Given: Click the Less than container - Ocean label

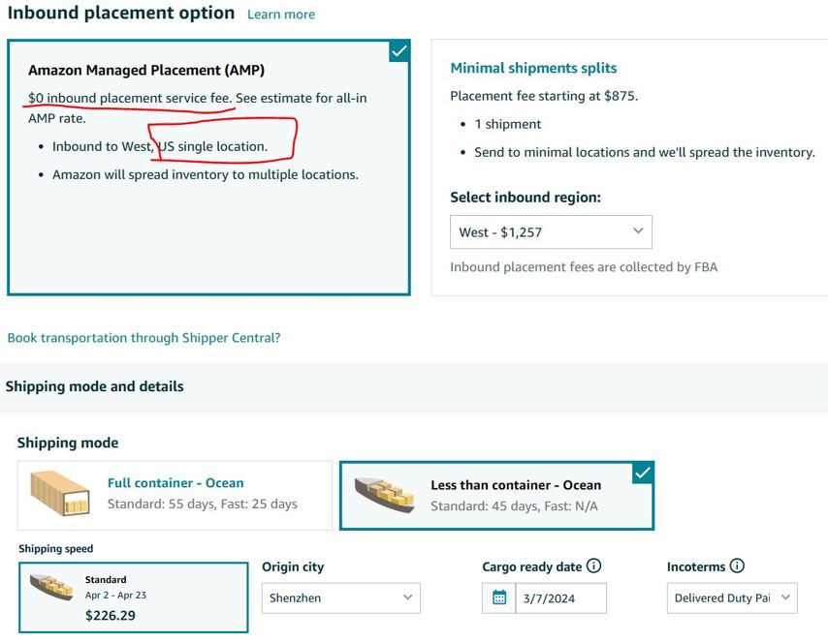Looking at the screenshot, I should tap(516, 485).
